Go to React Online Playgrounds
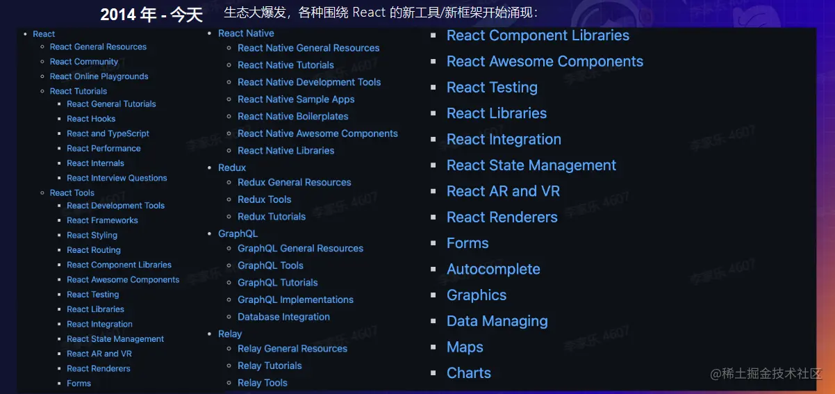Image resolution: width=835 pixels, height=394 pixels. coord(99,76)
